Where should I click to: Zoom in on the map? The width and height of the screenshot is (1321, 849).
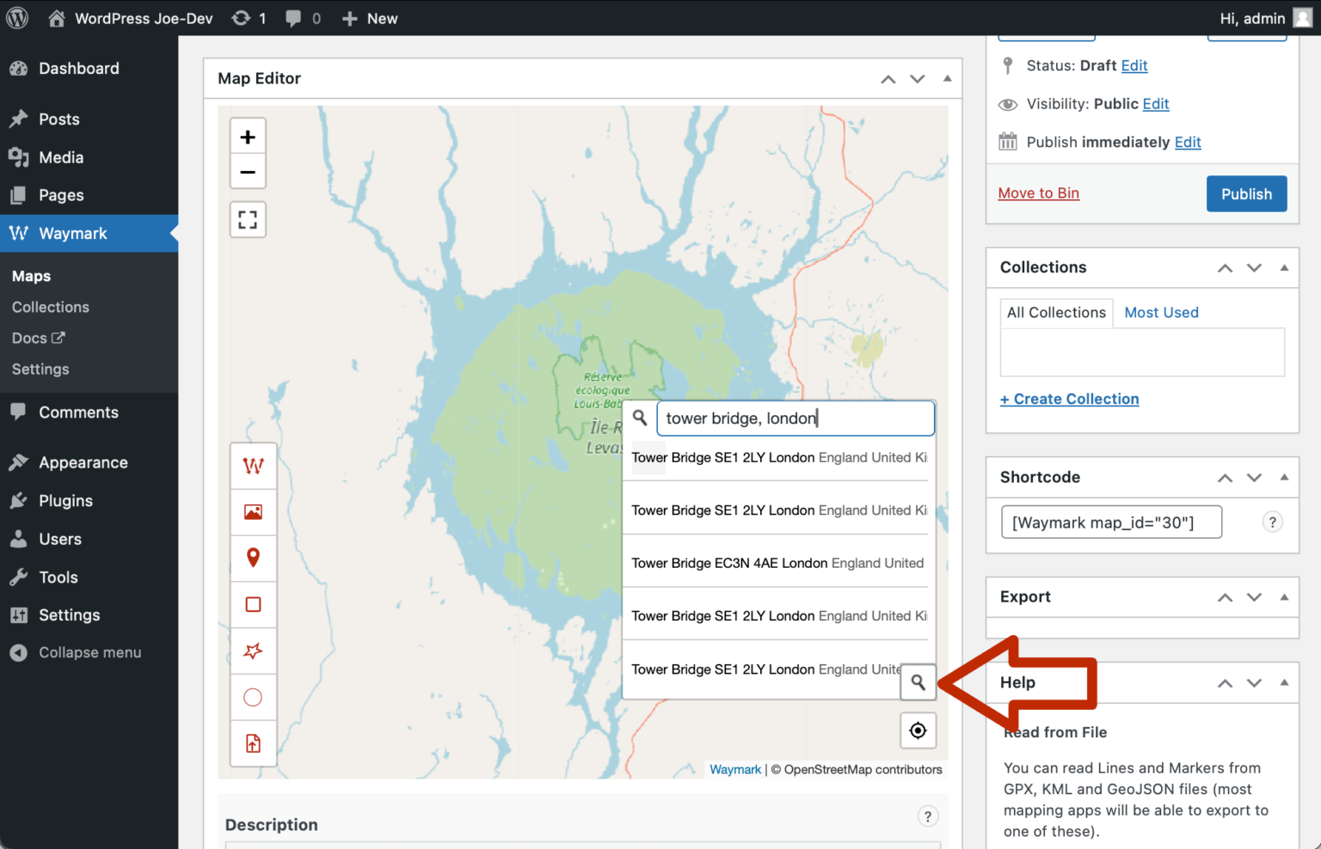coord(248,136)
